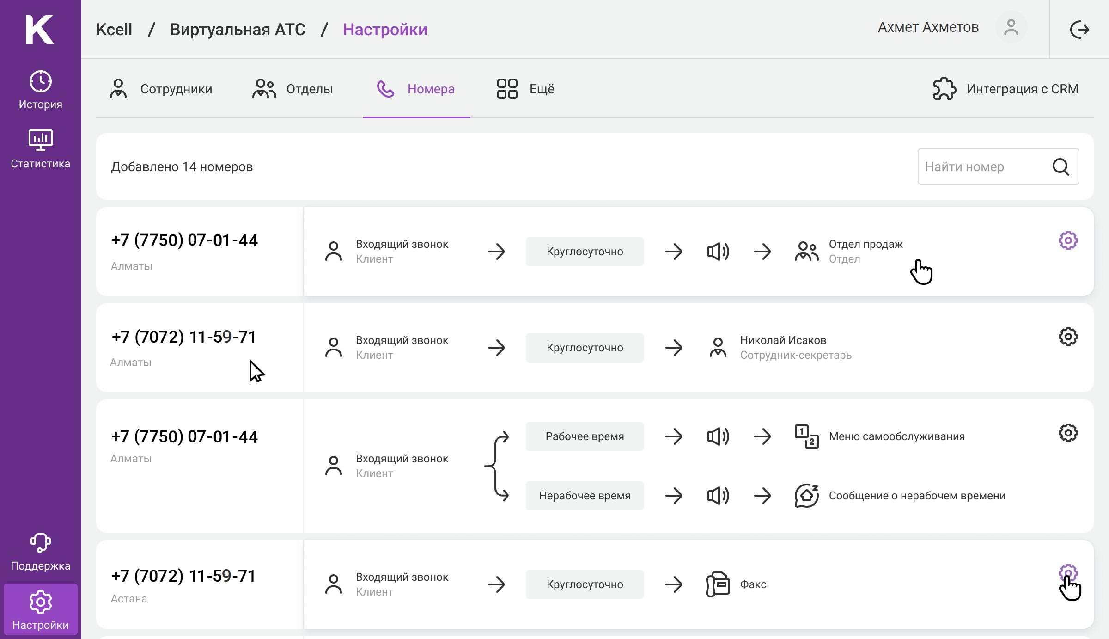
Task: Go to Виртуальная АТС breadcrumb
Action: (x=238, y=30)
